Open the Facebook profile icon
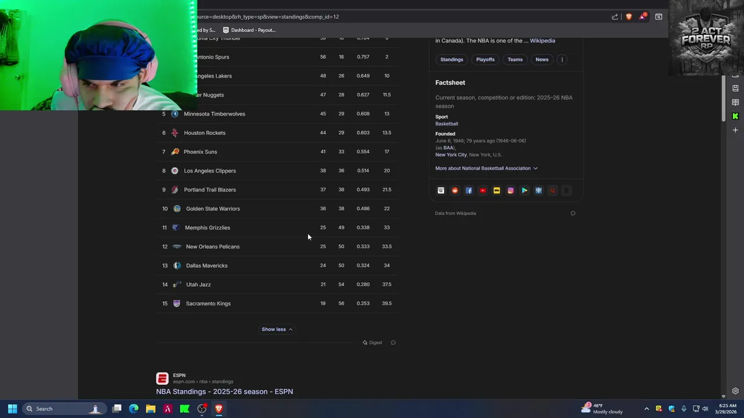This screenshot has height=418, width=744. [x=468, y=190]
